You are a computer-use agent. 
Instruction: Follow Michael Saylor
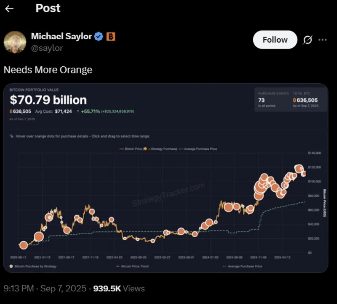click(275, 40)
